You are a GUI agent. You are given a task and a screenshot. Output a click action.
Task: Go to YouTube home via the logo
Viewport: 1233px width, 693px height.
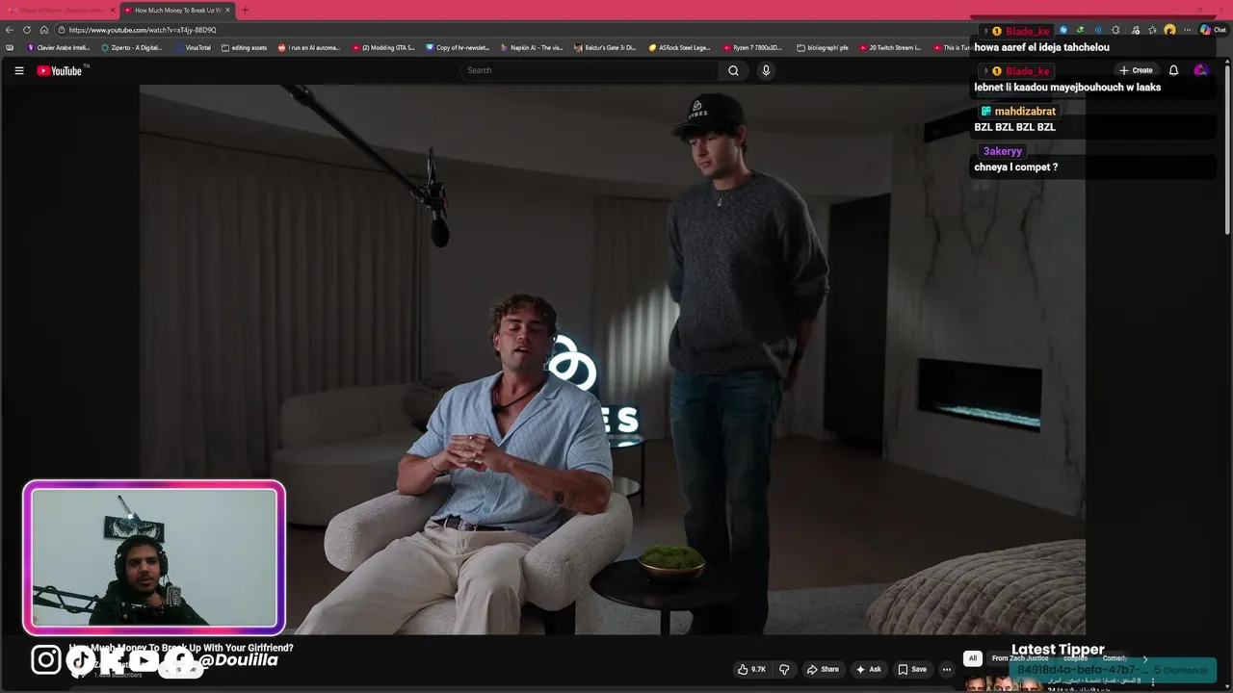62,70
